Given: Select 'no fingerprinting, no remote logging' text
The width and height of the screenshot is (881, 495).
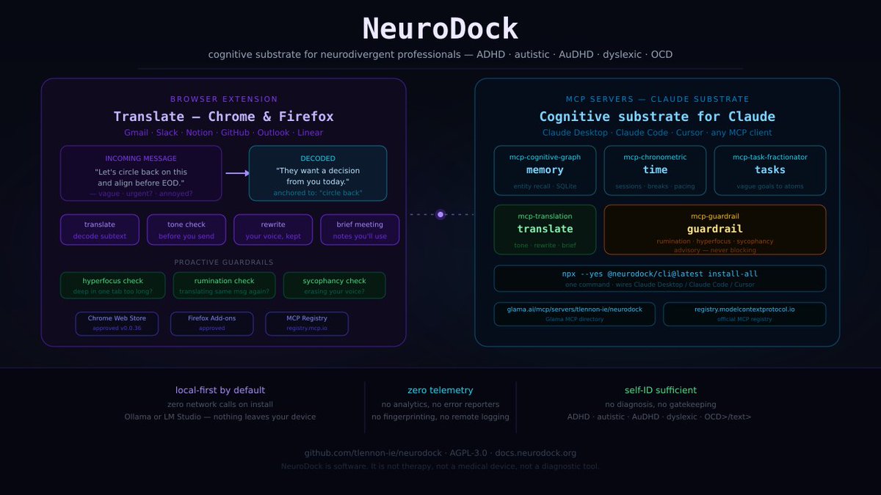Looking at the screenshot, I should [440, 417].
